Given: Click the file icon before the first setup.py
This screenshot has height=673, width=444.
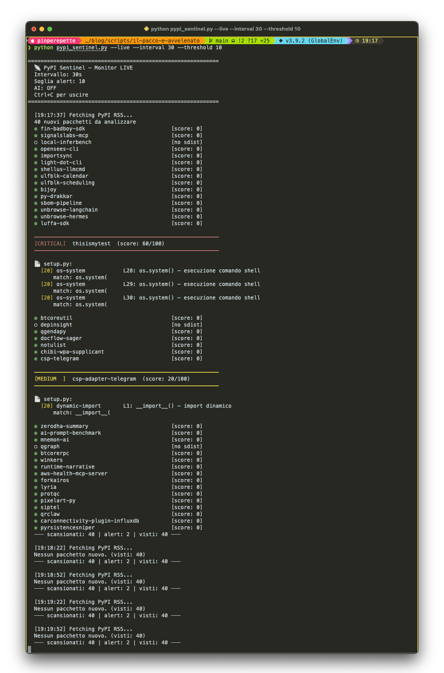Looking at the screenshot, I should point(37,264).
